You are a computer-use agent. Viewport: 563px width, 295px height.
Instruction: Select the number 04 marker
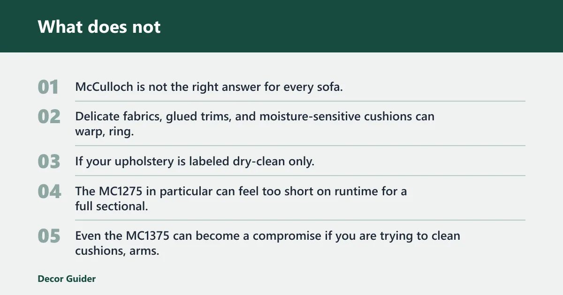(49, 191)
